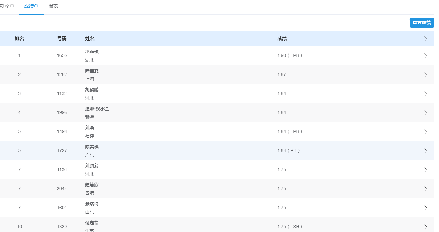Click the 官方成绩 button

422,23
